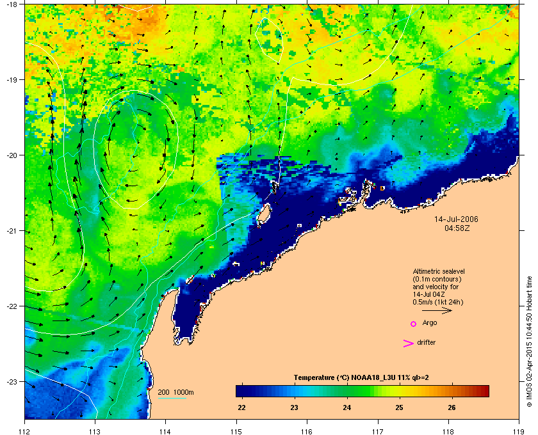This screenshot has height=435, width=538.
Task: Select the '14-Jul-2006' date label
Action: coord(456,219)
